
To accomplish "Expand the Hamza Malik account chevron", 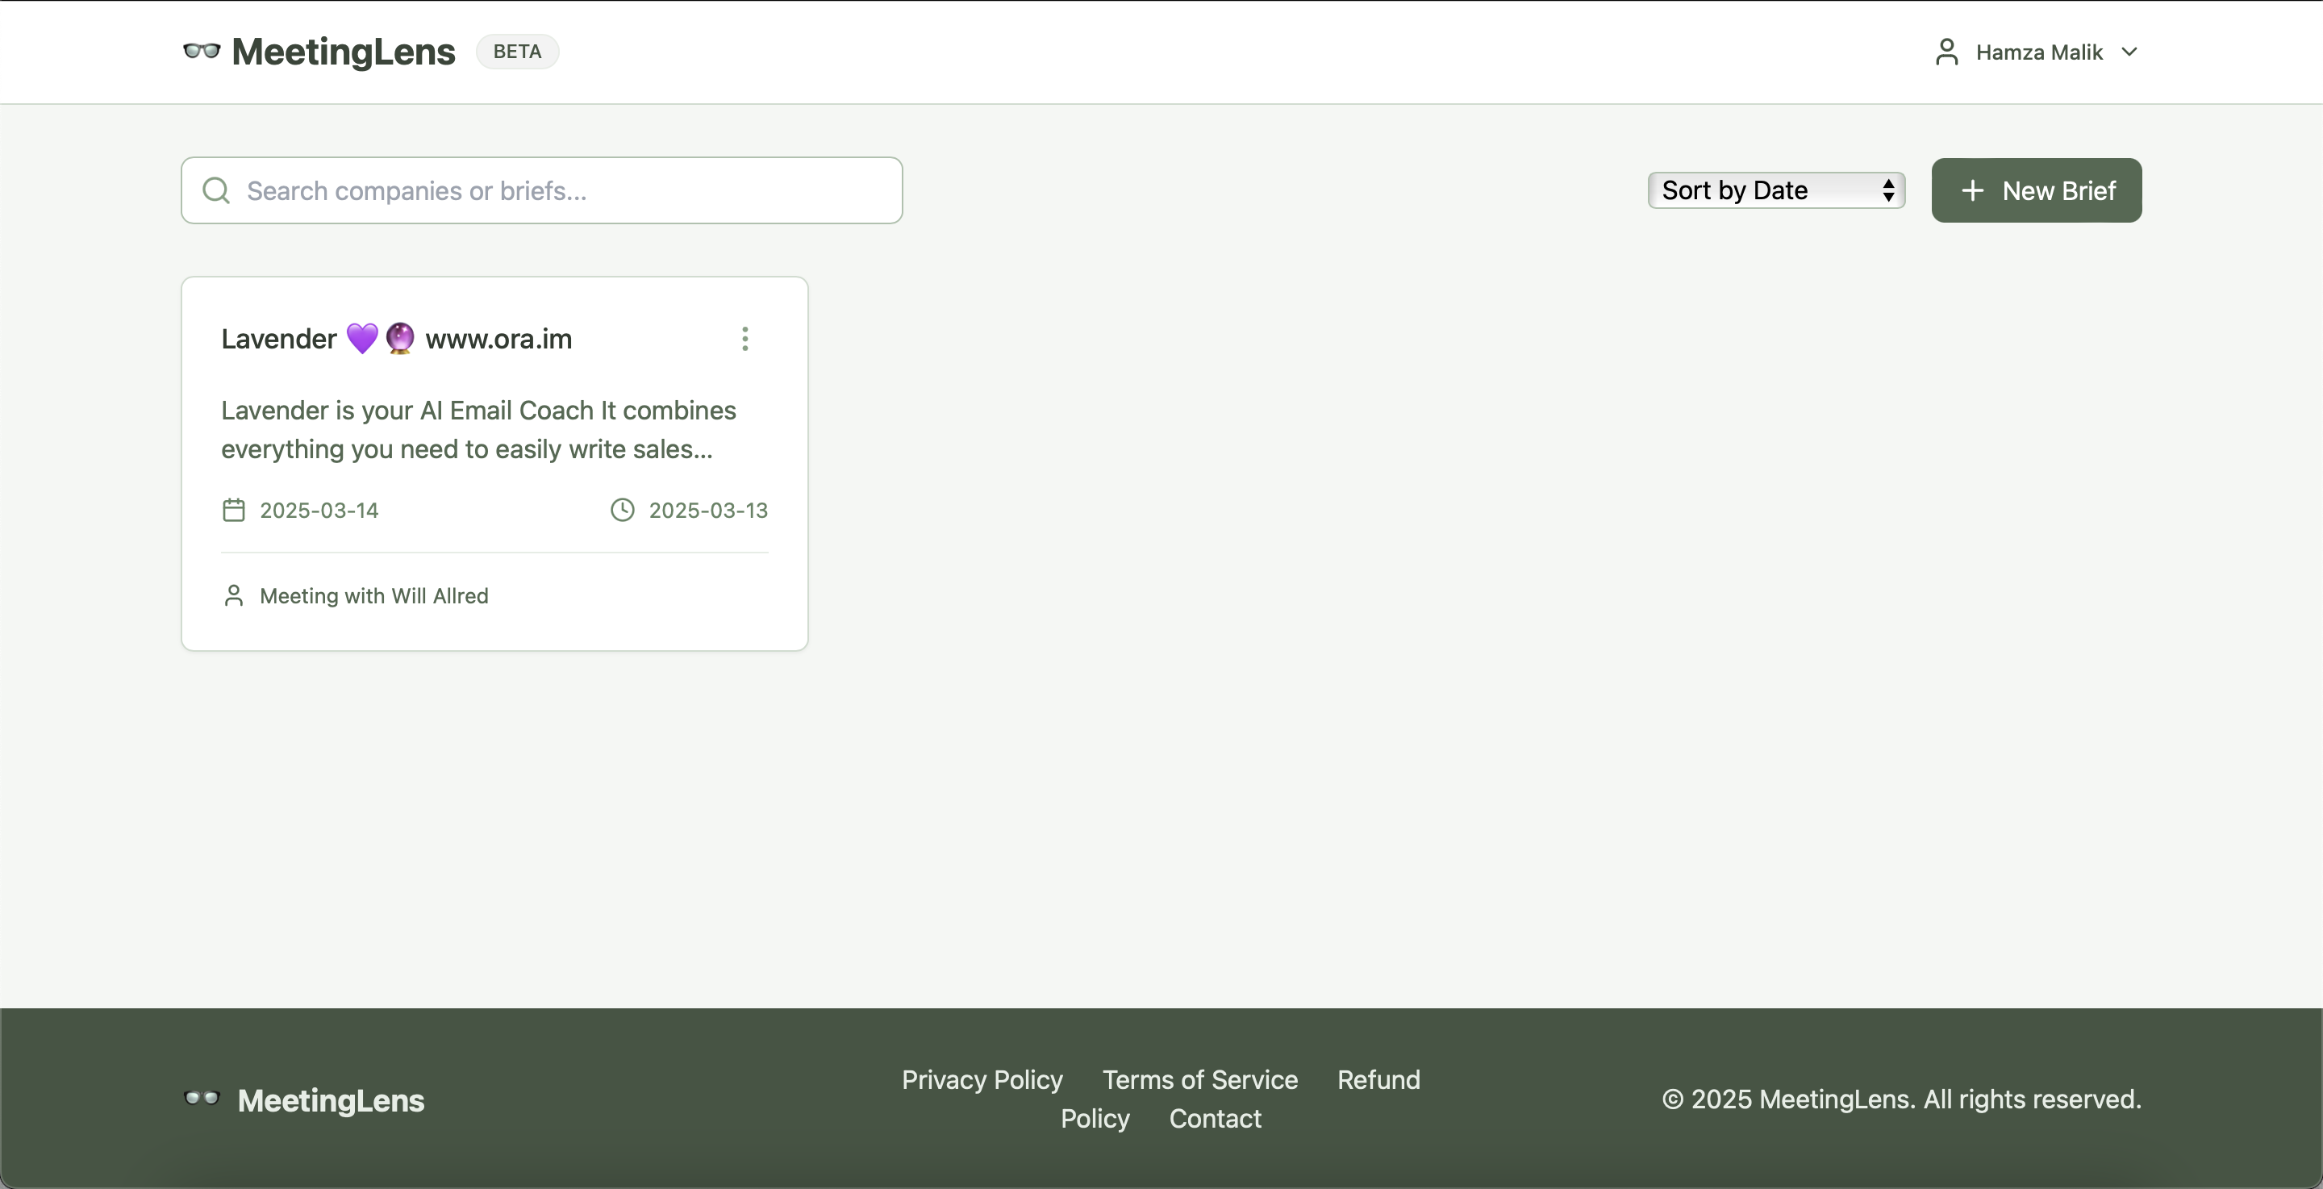I will point(2130,52).
